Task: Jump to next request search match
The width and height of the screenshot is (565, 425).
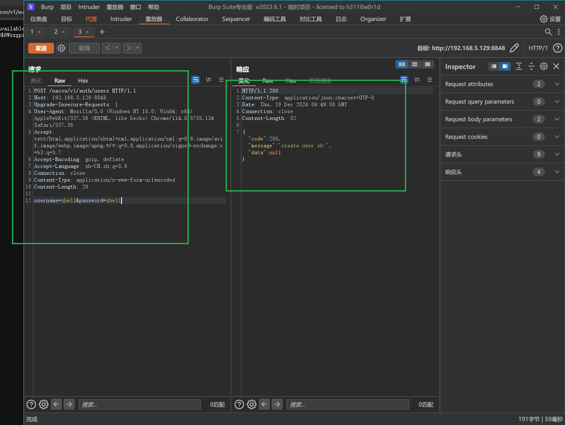Action: pos(69,404)
